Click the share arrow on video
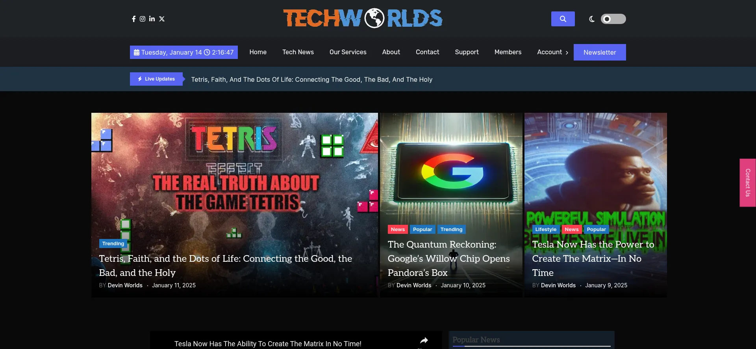This screenshot has width=756, height=349. [424, 340]
